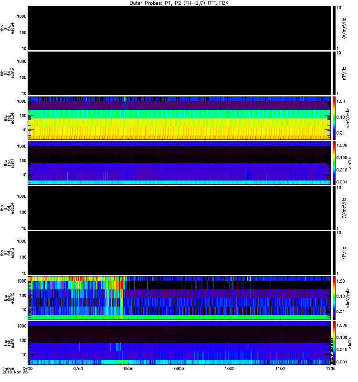Click the 0800 time tick label
Viewport: 358px width, 382px height.
tap(128, 369)
